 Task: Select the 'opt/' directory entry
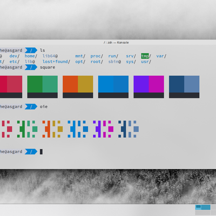80,62
